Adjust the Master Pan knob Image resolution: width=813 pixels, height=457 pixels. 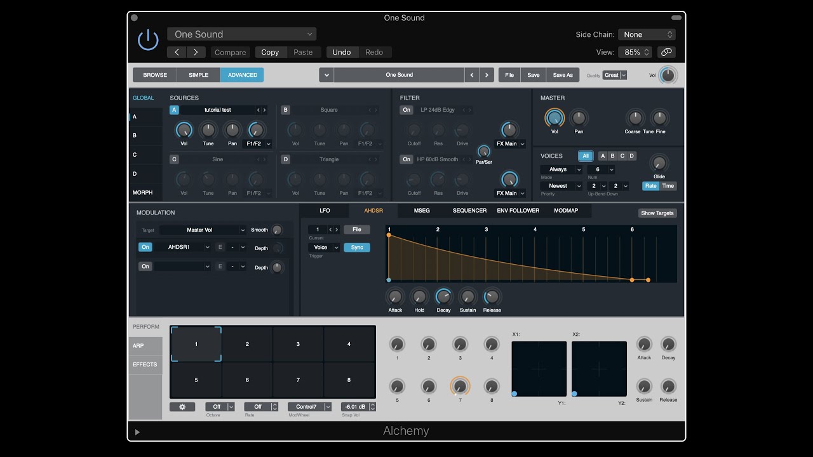point(579,117)
